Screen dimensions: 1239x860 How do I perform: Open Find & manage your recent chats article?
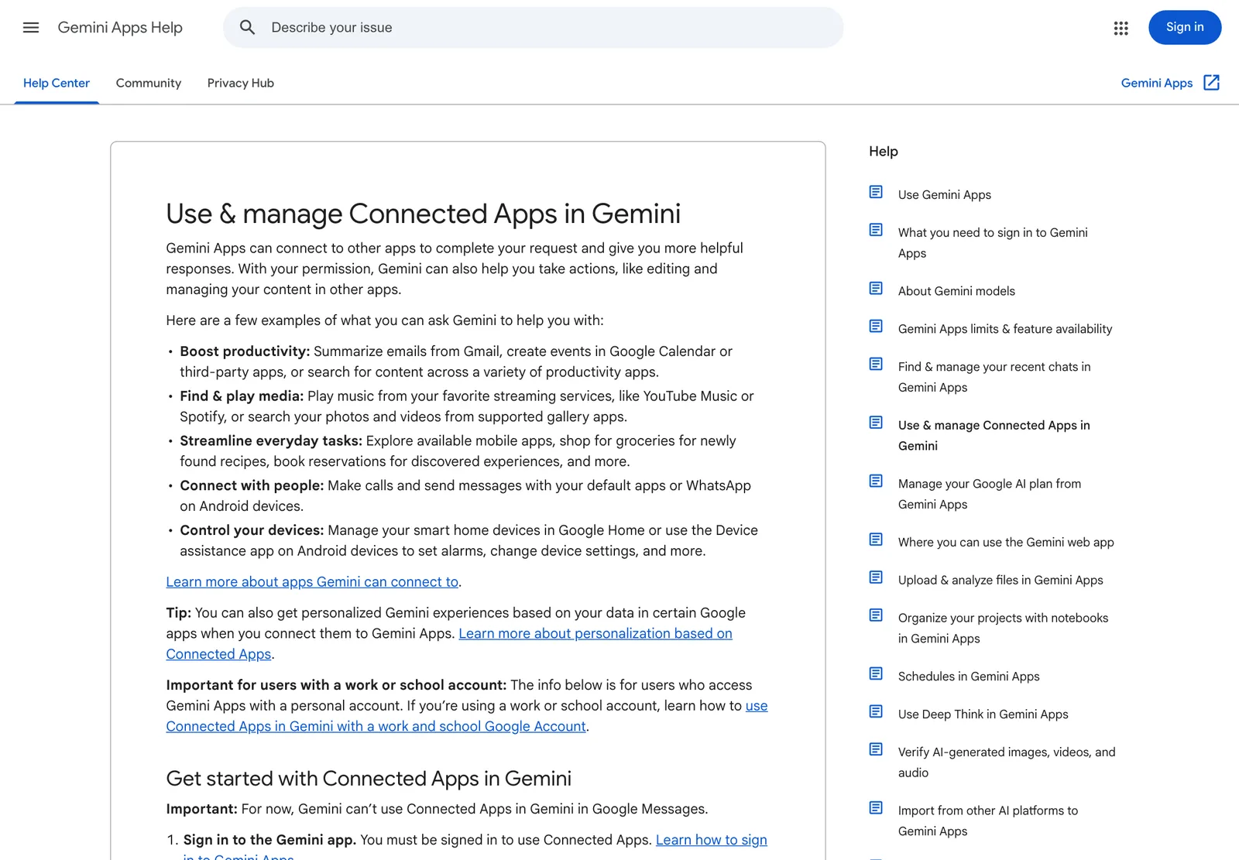(994, 377)
